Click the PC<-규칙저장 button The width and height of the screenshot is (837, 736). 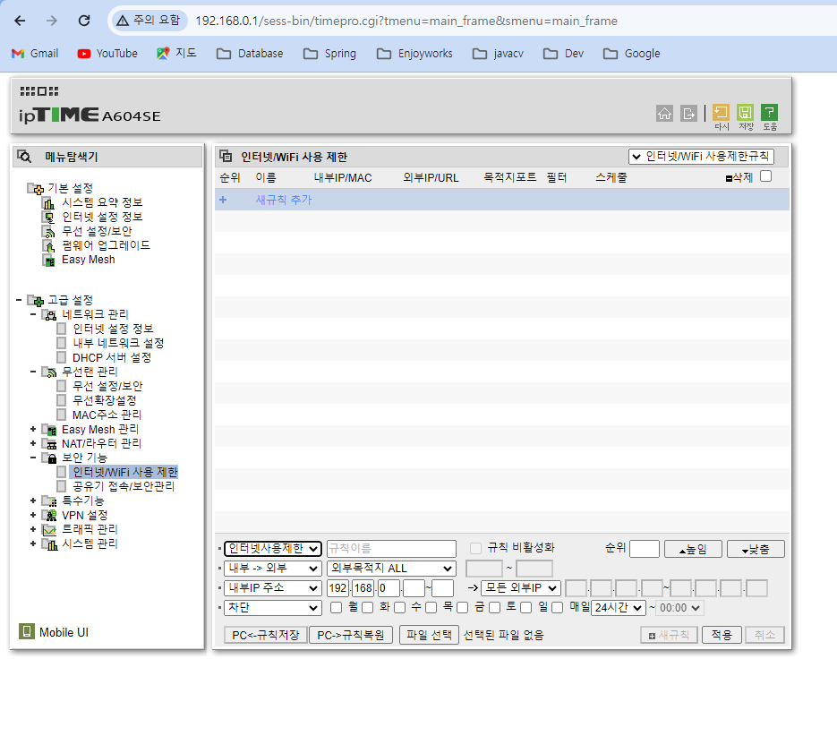click(x=265, y=635)
